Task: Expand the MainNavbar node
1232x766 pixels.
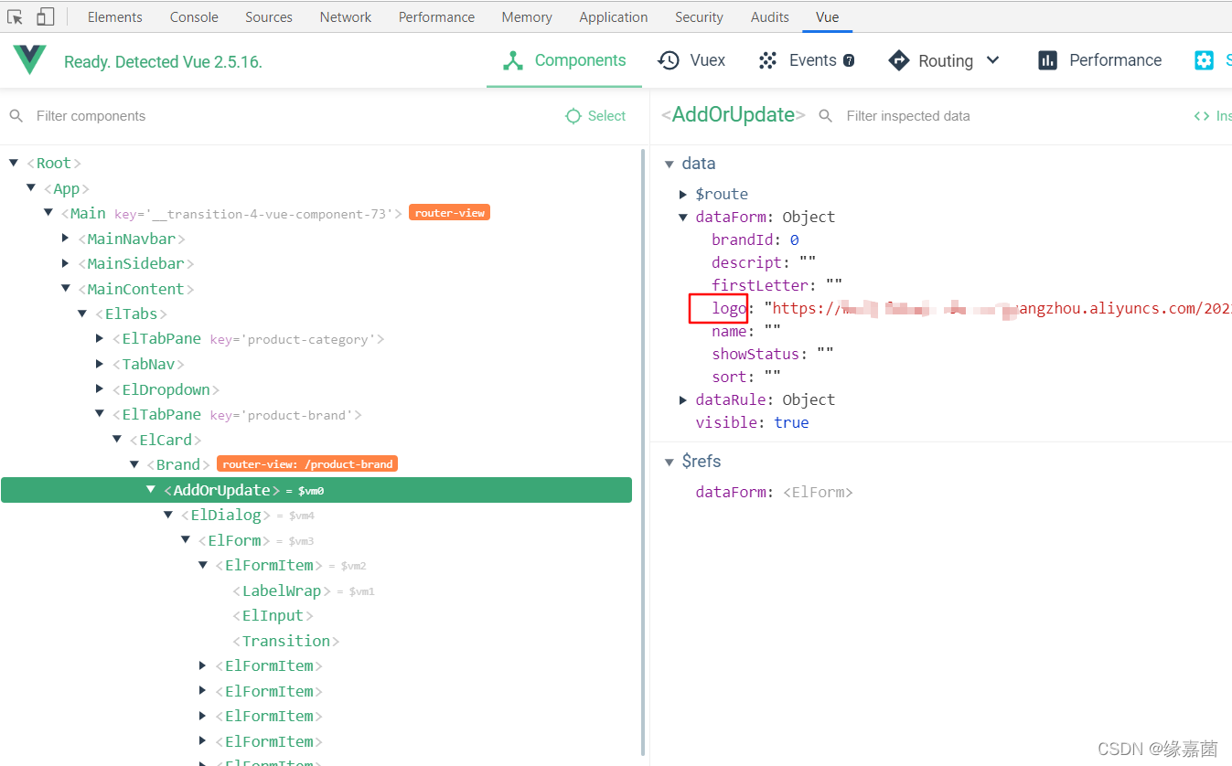Action: tap(66, 238)
